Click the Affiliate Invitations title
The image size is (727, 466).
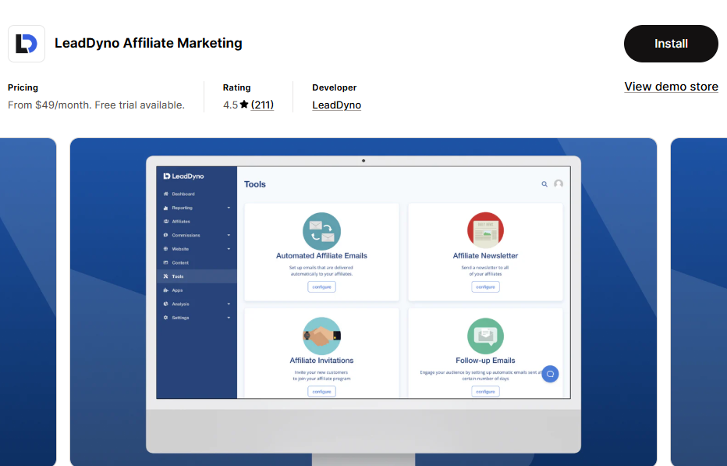[x=322, y=361]
